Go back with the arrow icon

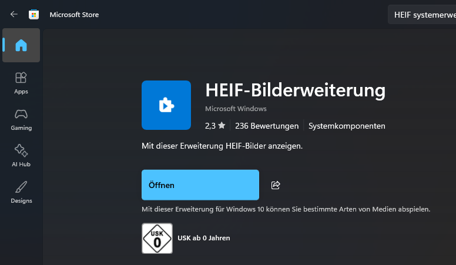click(x=14, y=14)
